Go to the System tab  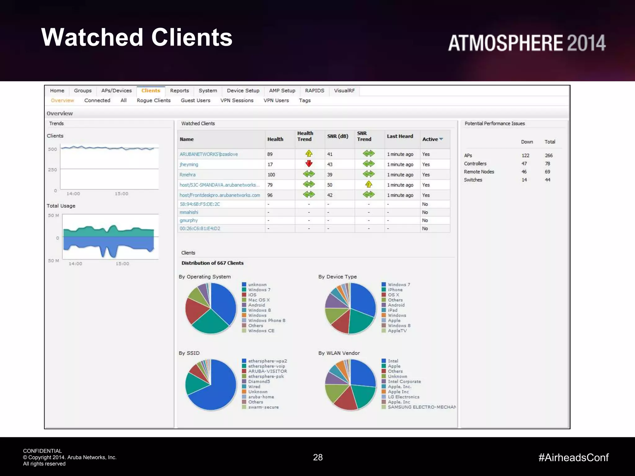click(x=208, y=90)
